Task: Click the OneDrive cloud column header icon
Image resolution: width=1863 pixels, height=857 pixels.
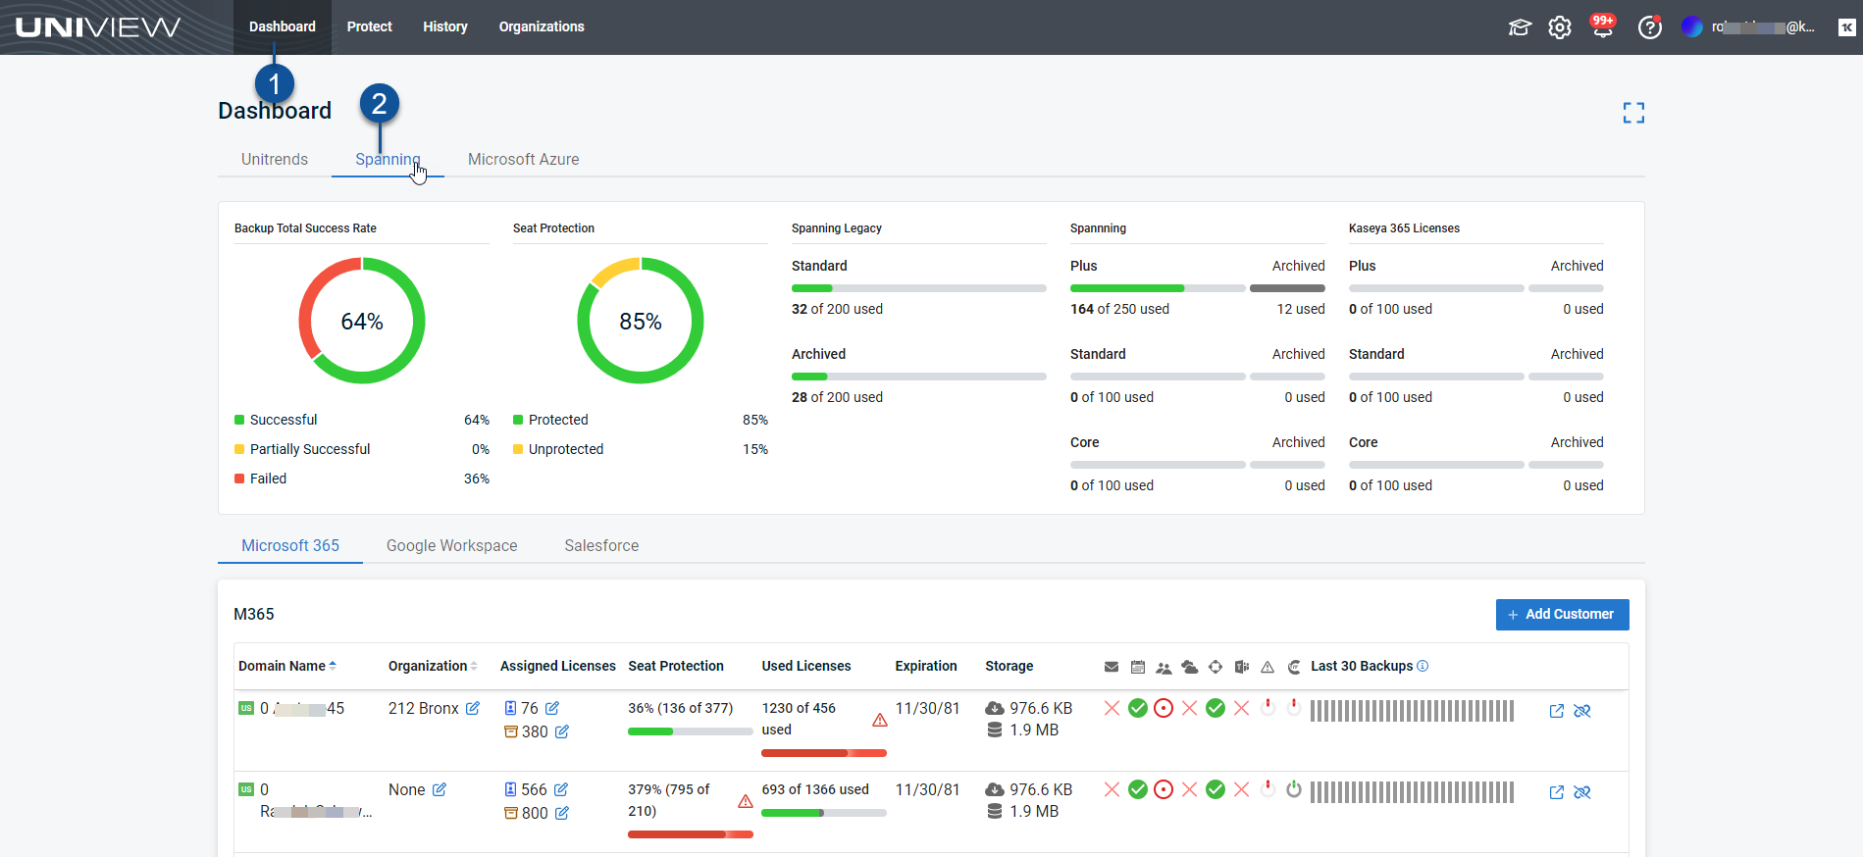Action: coord(1190,667)
